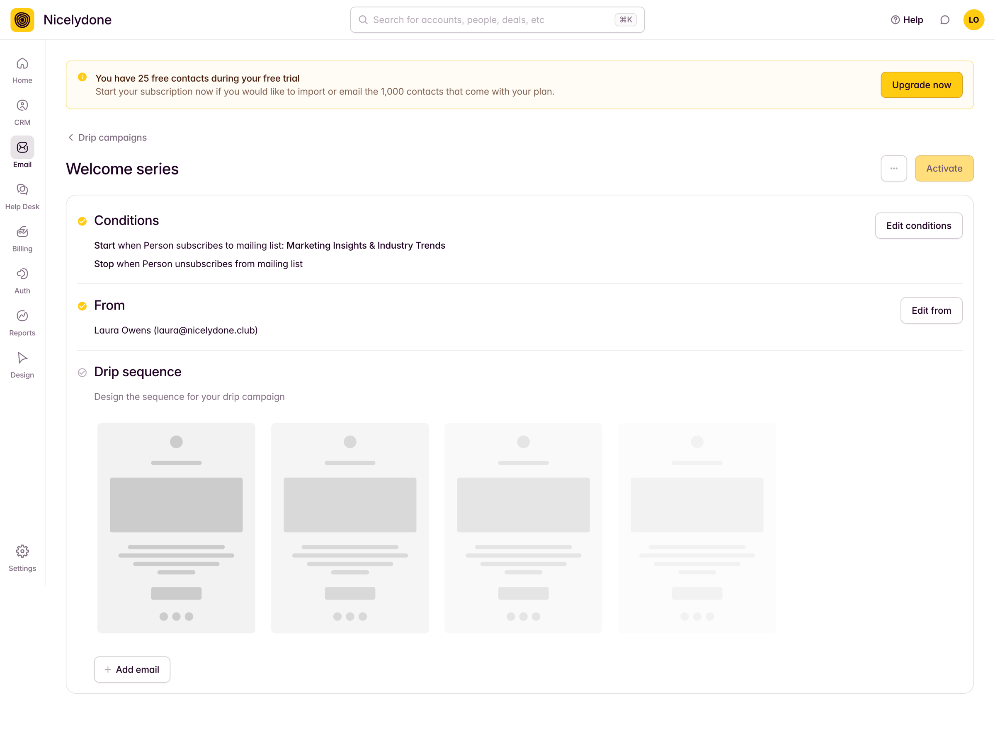Click the Welcome series title

coord(122,169)
